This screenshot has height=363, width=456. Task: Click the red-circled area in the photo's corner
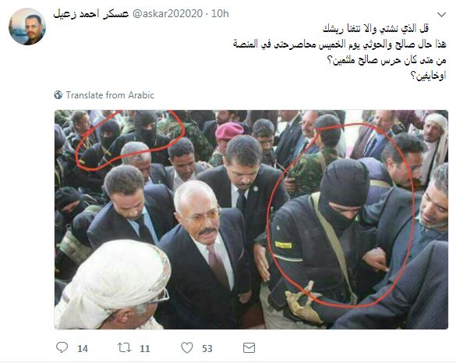coord(130,140)
